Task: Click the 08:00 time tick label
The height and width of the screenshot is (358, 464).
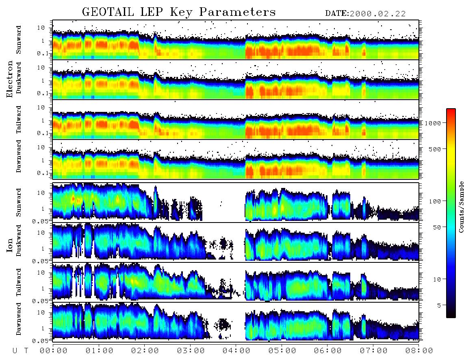Action: [x=419, y=351]
